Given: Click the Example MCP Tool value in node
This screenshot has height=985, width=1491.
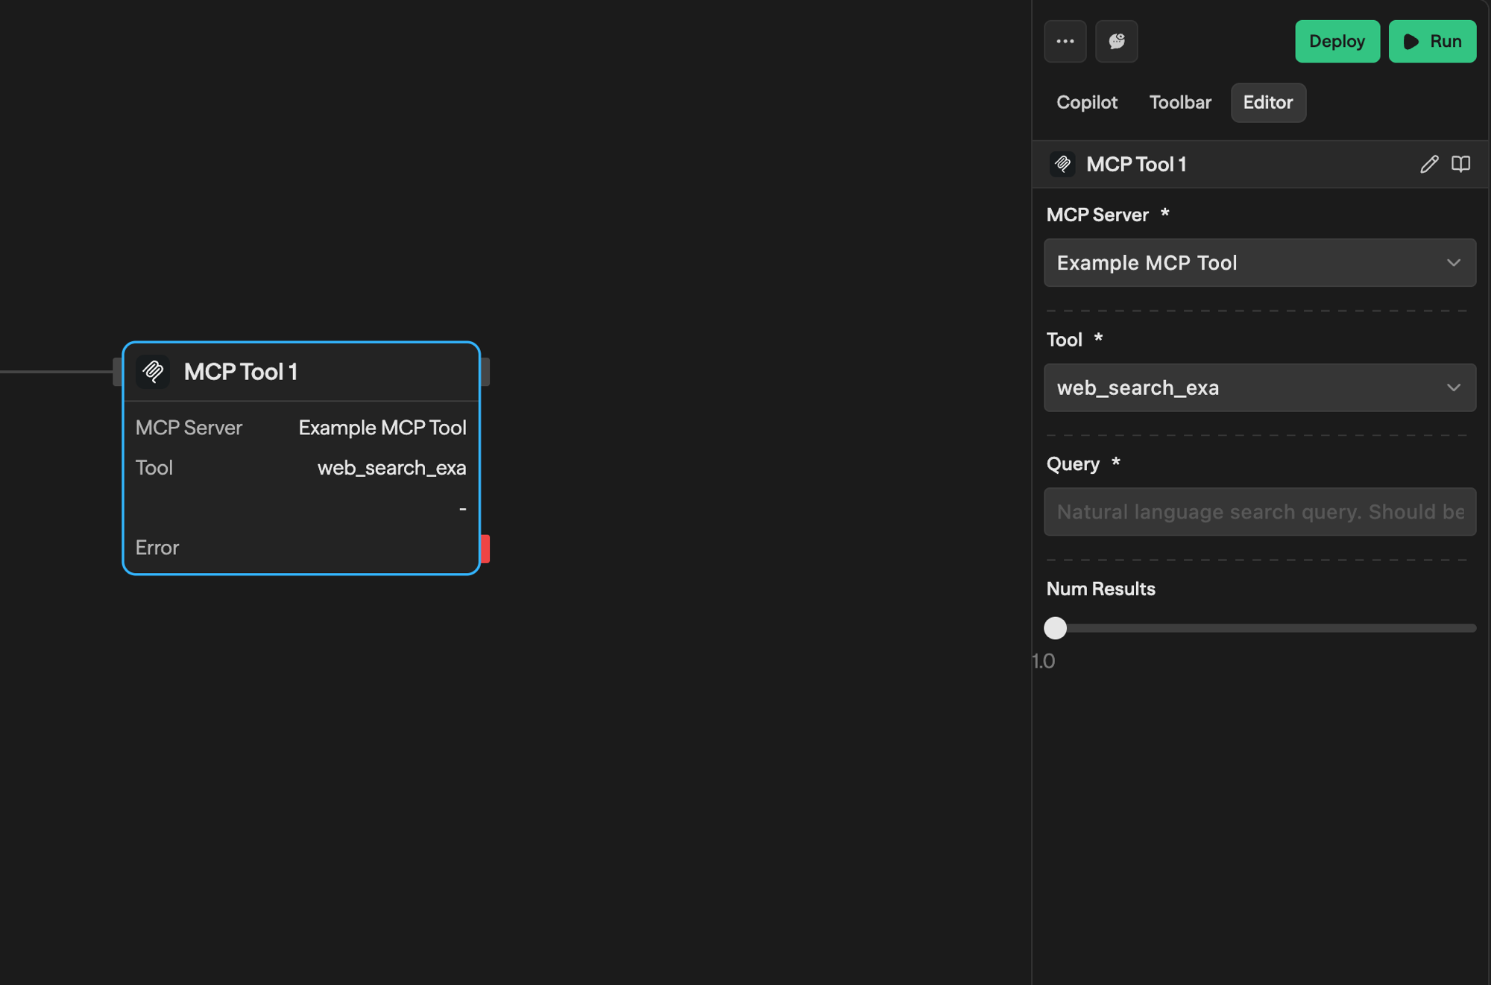Looking at the screenshot, I should coord(382,428).
